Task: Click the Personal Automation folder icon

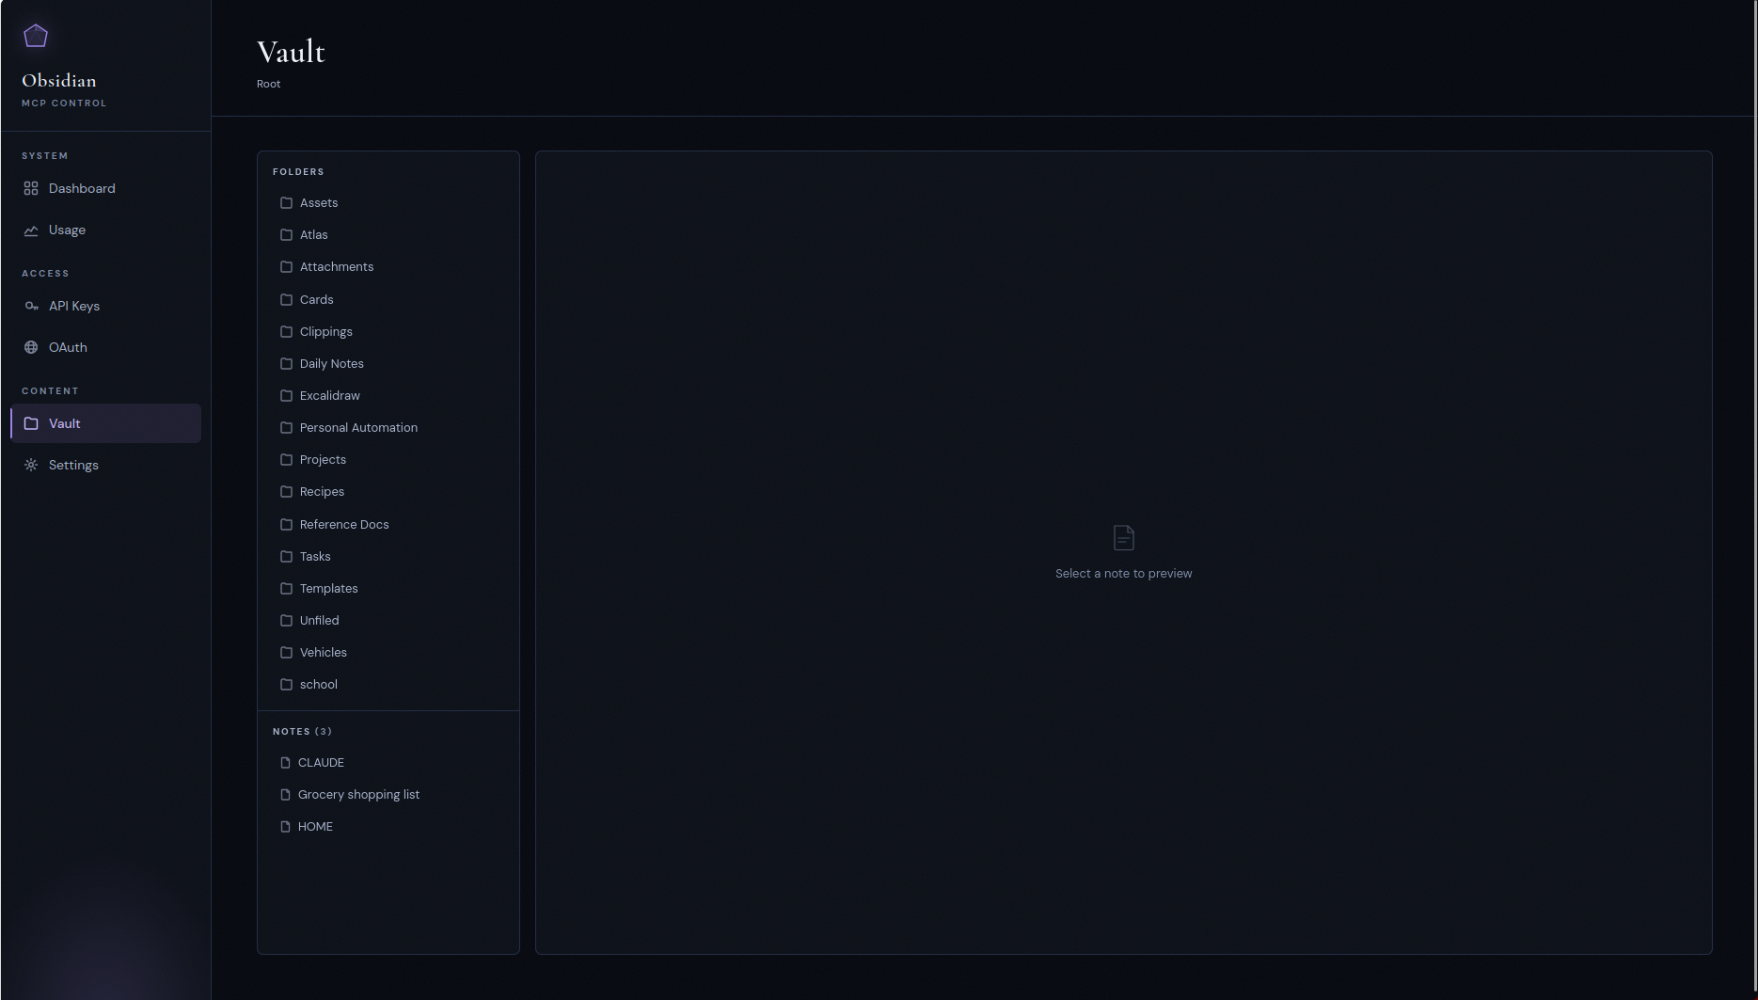Action: (x=287, y=428)
